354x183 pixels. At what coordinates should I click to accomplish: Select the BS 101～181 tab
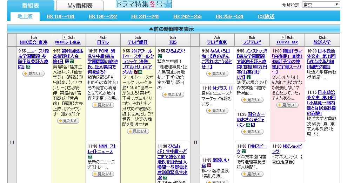point(60,16)
